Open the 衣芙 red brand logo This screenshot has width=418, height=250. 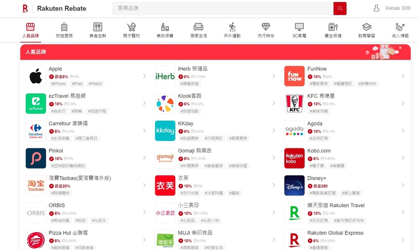click(165, 185)
